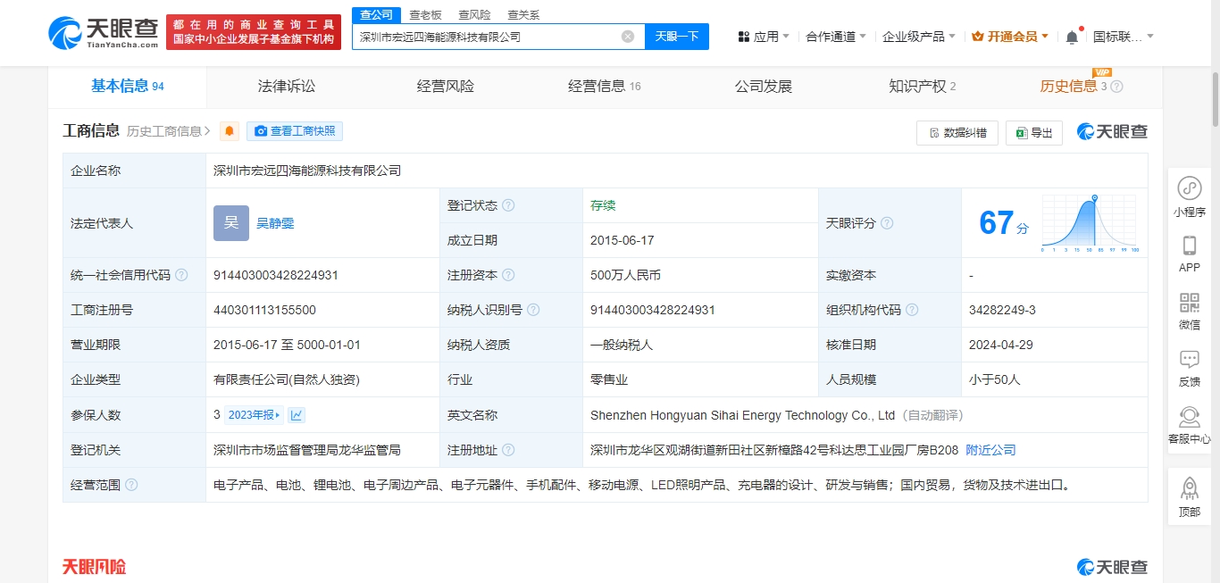Viewport: 1220px width, 583px height.
Task: Expand the 国标联… account dropdown
Action: [x=1124, y=37]
